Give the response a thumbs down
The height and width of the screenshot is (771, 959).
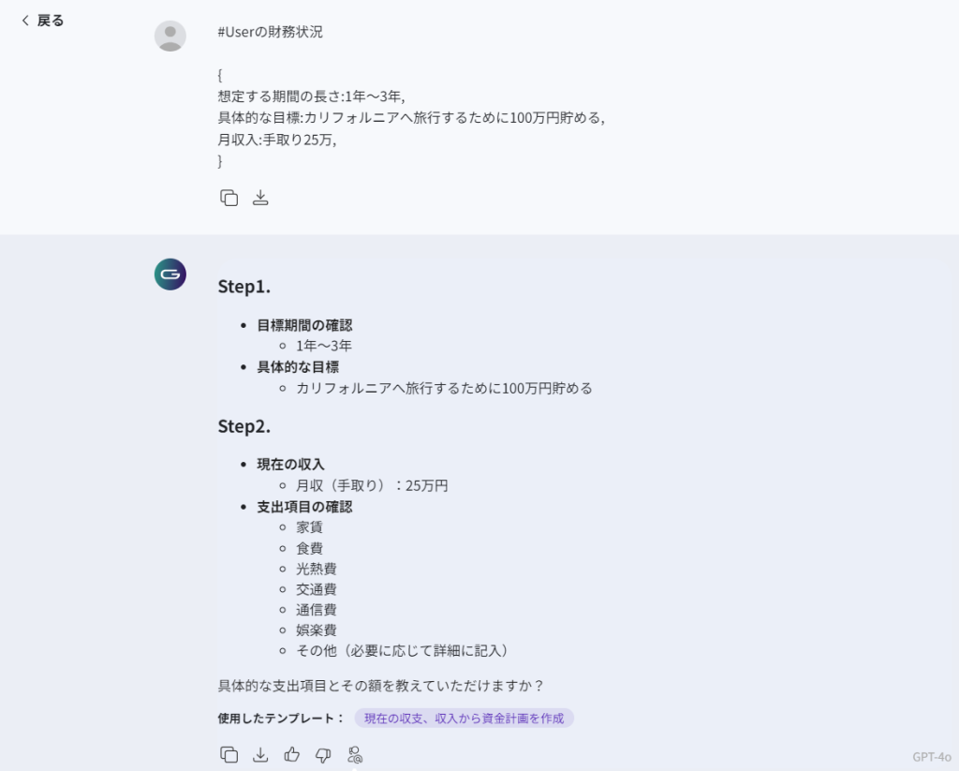pos(323,754)
